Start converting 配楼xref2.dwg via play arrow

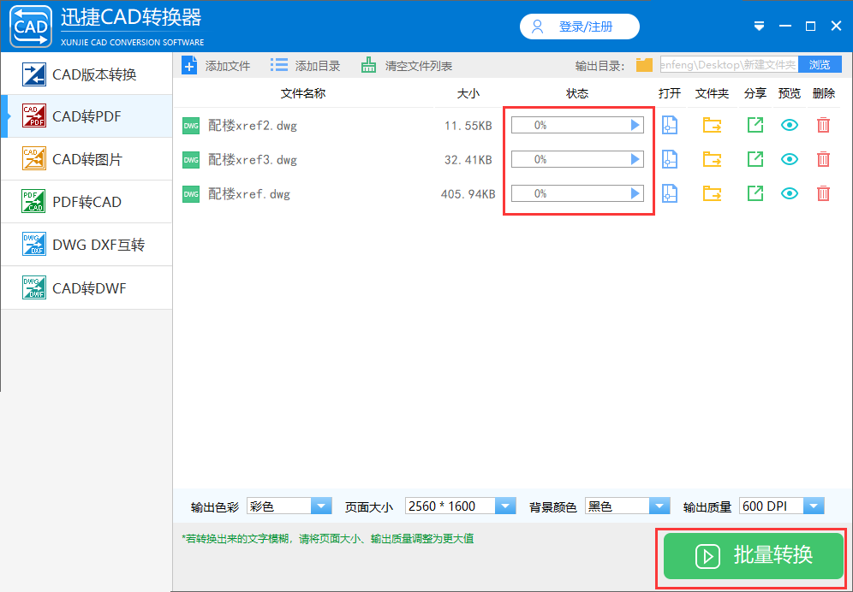pos(635,125)
